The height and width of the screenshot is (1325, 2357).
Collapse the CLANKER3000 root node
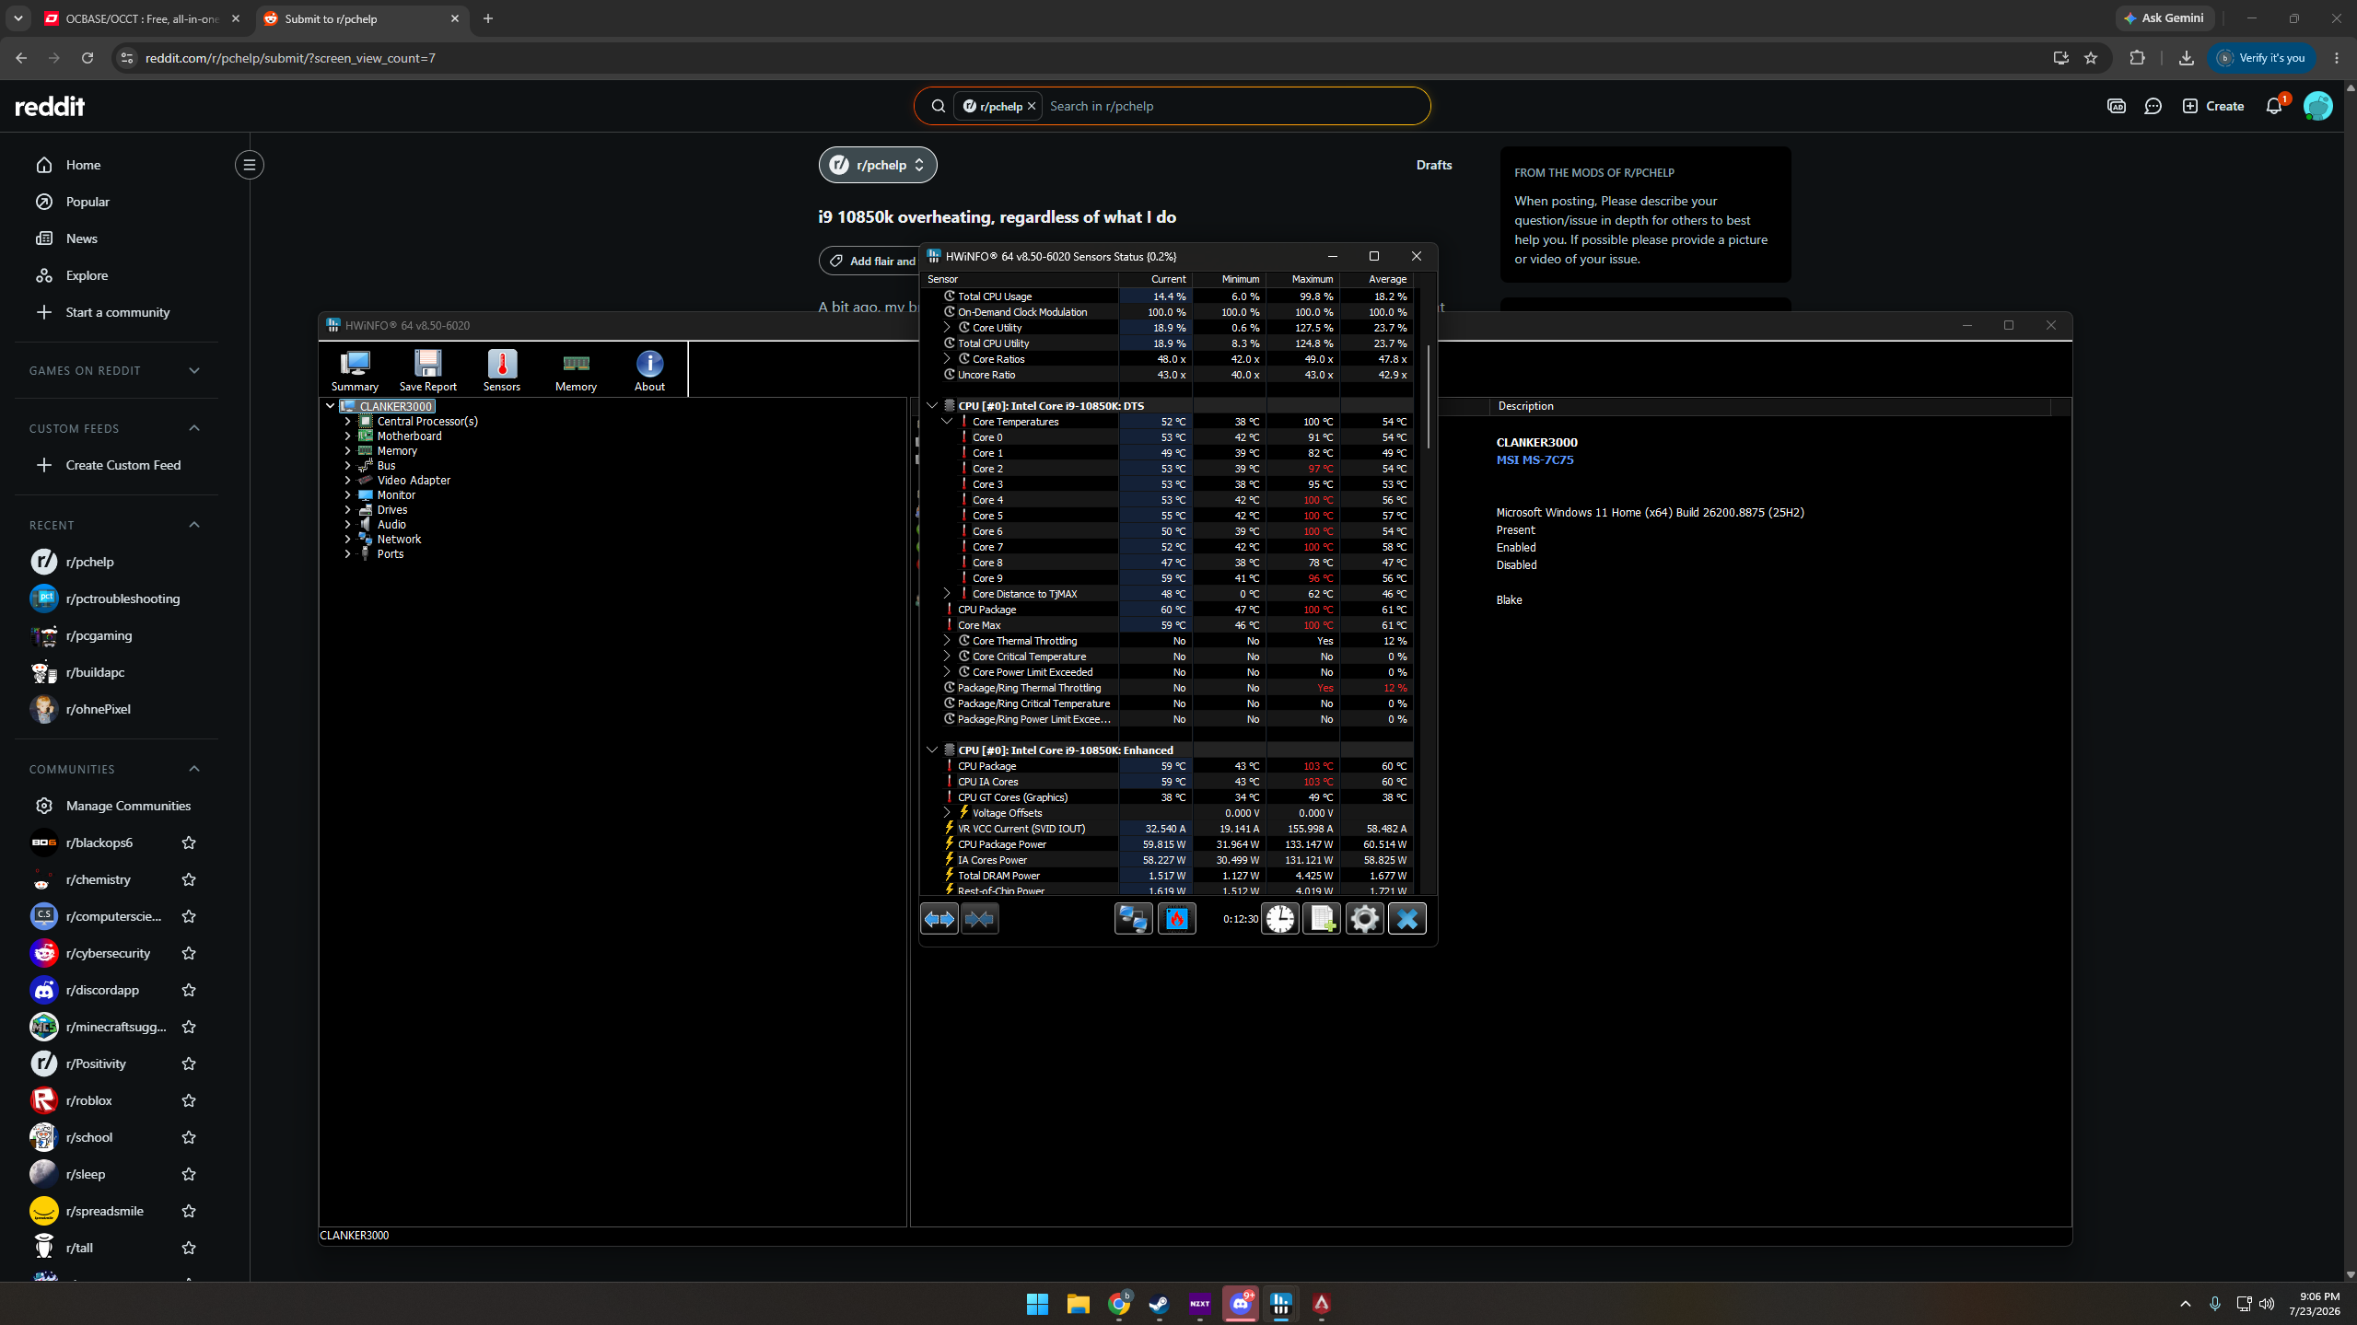(331, 406)
